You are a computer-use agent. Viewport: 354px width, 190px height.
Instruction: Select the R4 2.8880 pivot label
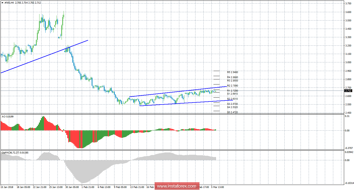[232, 77]
